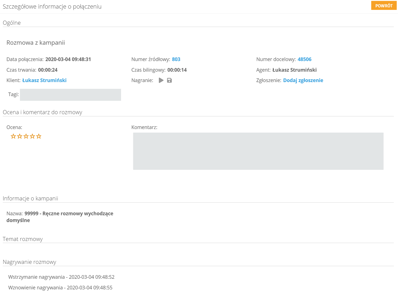Open source number 803 link
Screen dimensions: 398x307
pyautogui.click(x=176, y=59)
